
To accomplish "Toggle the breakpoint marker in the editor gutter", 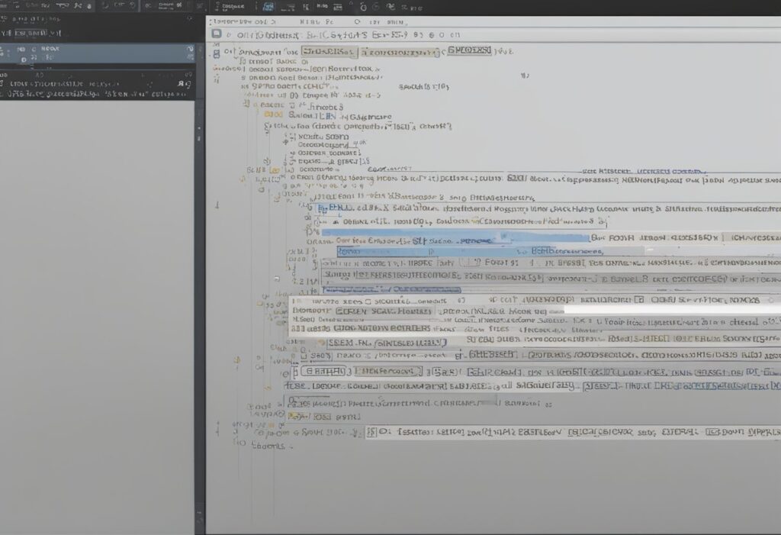I will click(217, 205).
